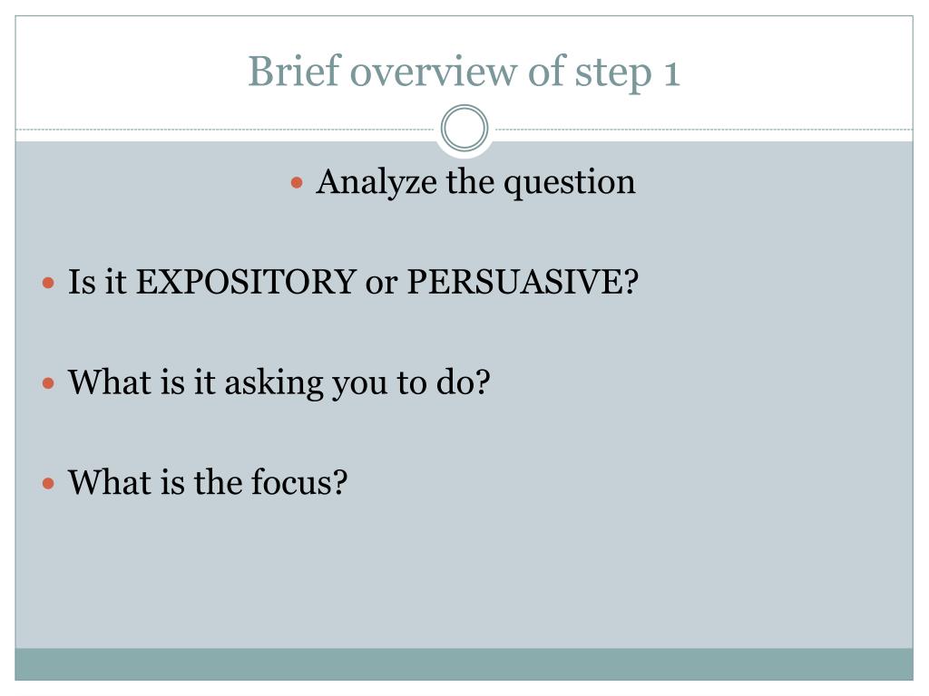
Task: Select 'What is it asking you to do?' line
Action: [x=279, y=383]
